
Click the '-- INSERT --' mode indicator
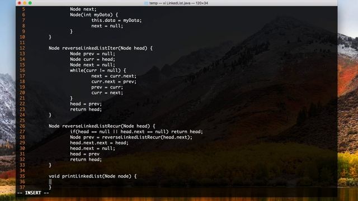click(33, 193)
